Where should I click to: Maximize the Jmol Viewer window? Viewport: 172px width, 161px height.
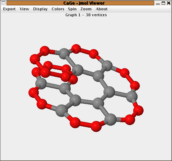[x=163, y=3]
